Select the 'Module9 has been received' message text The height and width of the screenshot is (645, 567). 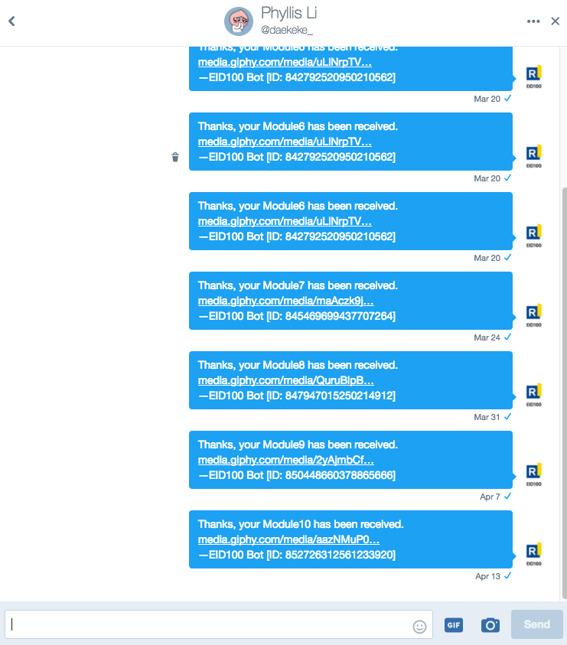tap(298, 445)
